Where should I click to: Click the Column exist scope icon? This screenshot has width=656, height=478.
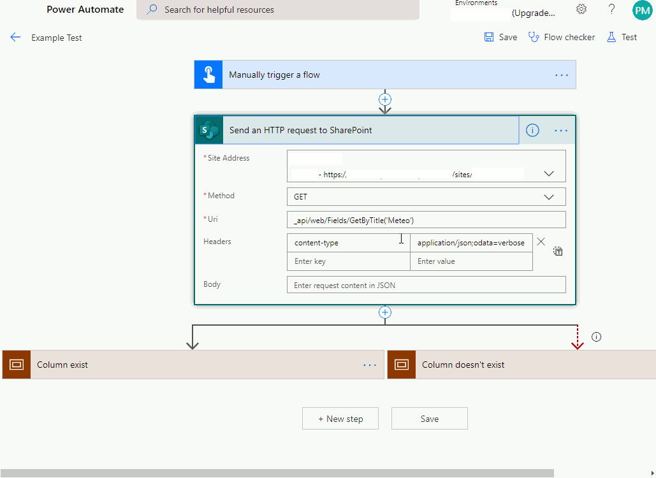click(x=17, y=365)
